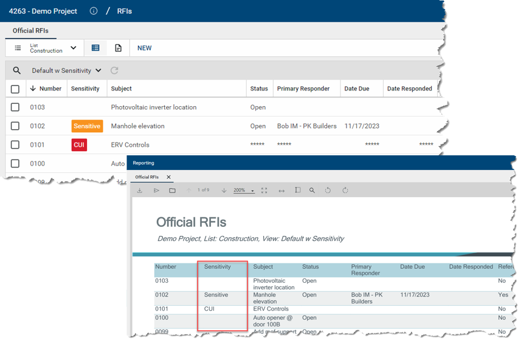Click the NEW button
Image resolution: width=521 pixels, height=341 pixels.
point(144,48)
